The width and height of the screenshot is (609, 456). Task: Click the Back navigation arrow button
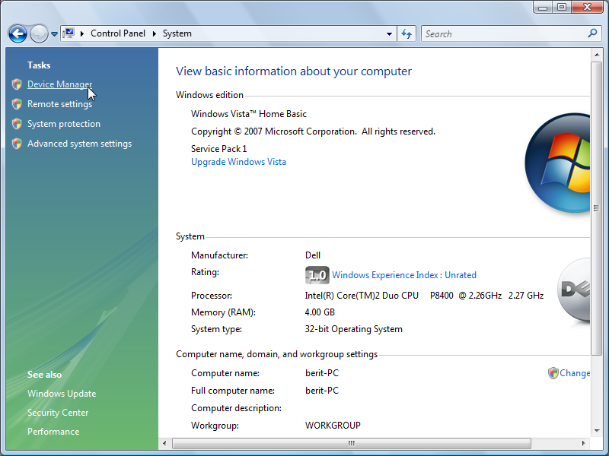coord(18,33)
